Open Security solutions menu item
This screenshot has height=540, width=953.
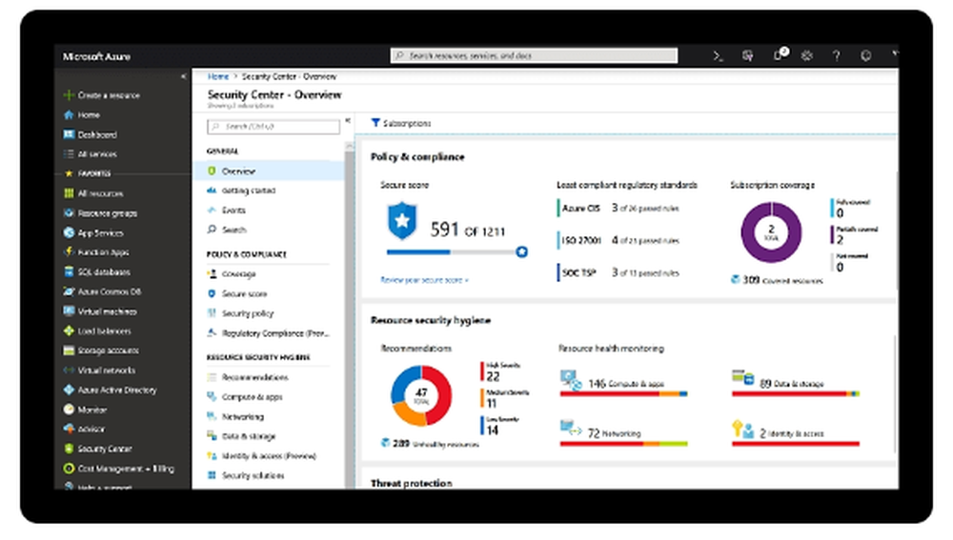click(246, 475)
